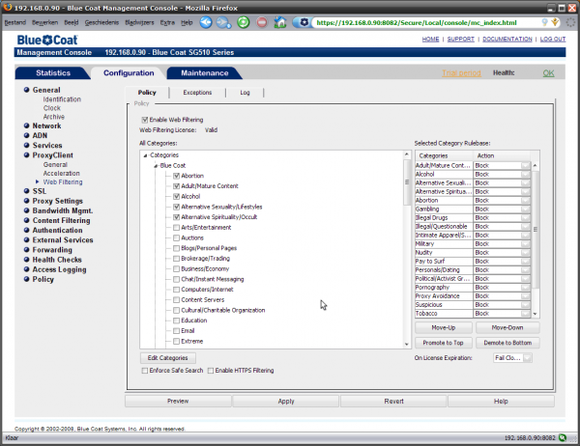
Task: Go back with Firefox back arrow
Action: tap(206, 22)
